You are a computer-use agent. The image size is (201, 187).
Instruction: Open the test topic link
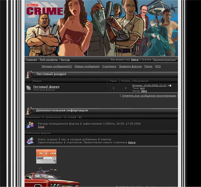click(x=142, y=88)
